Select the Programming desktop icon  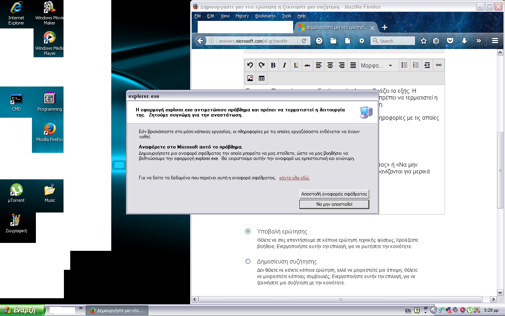pyautogui.click(x=50, y=102)
